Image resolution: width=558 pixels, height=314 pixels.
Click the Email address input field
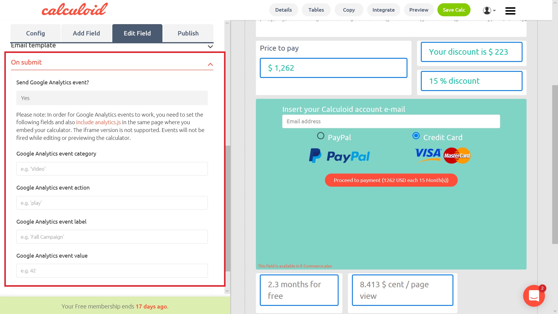(391, 121)
